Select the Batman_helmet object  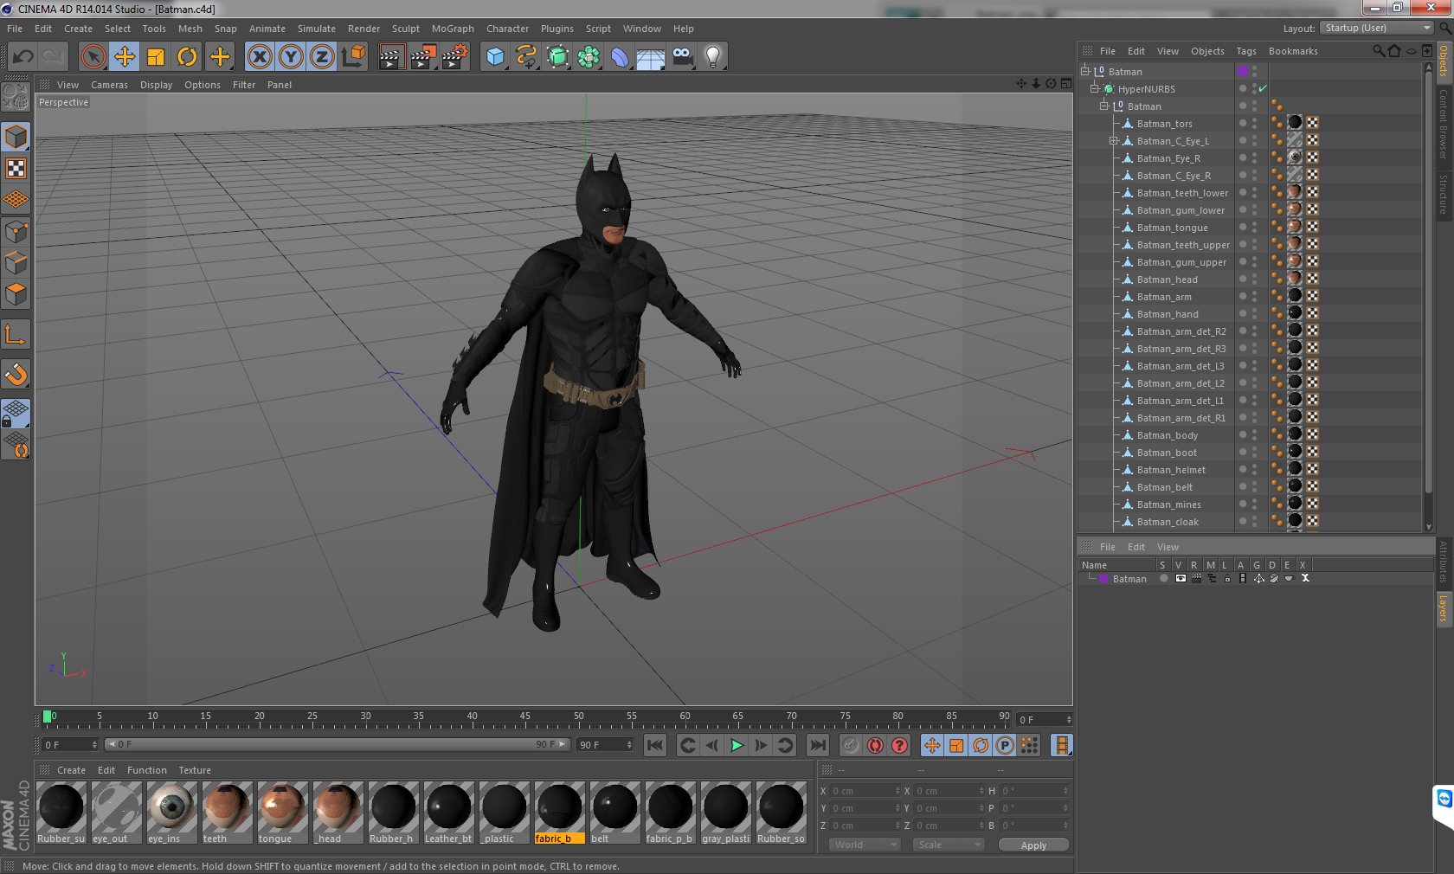point(1171,470)
